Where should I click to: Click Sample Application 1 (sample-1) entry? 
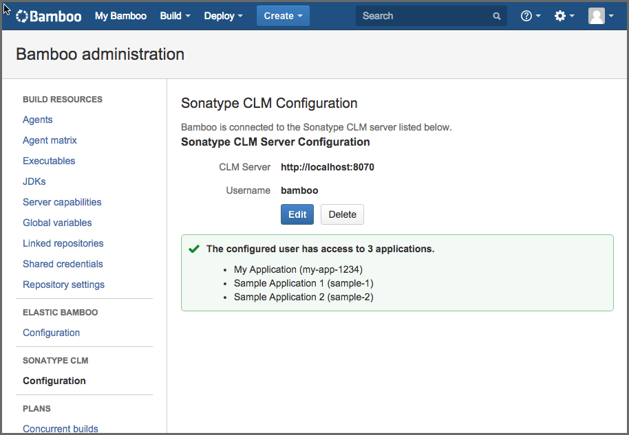(x=303, y=283)
